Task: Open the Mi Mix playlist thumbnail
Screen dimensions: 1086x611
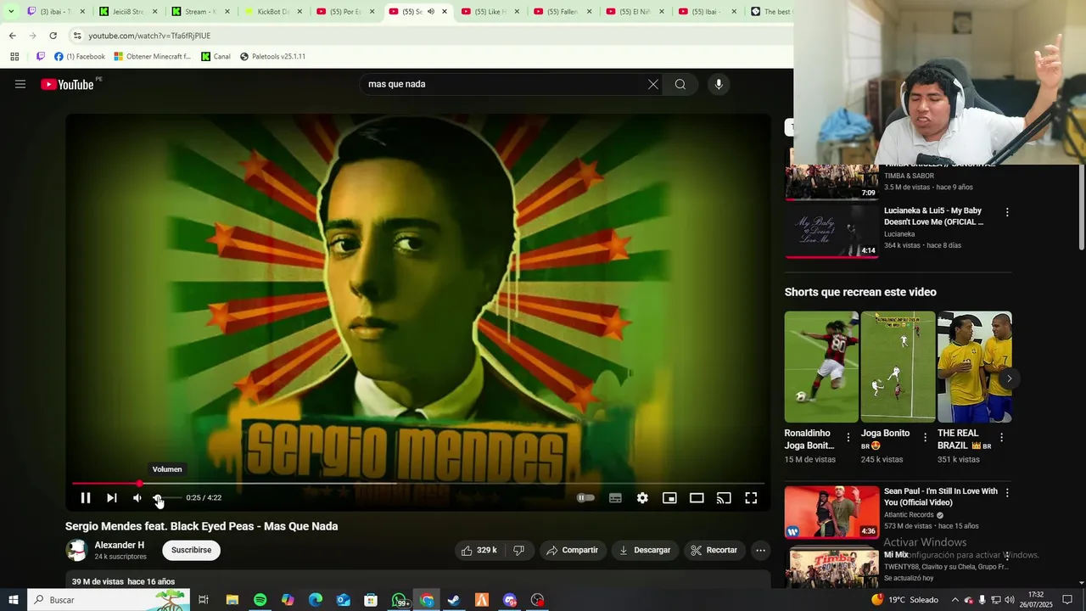Action: click(831, 567)
